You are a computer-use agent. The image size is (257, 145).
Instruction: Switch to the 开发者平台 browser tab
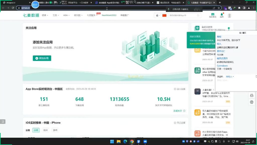(79, 3)
